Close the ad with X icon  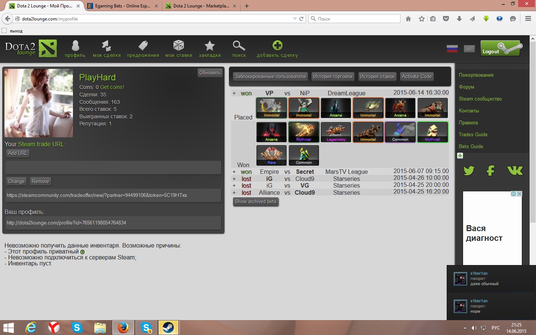pyautogui.click(x=519, y=194)
